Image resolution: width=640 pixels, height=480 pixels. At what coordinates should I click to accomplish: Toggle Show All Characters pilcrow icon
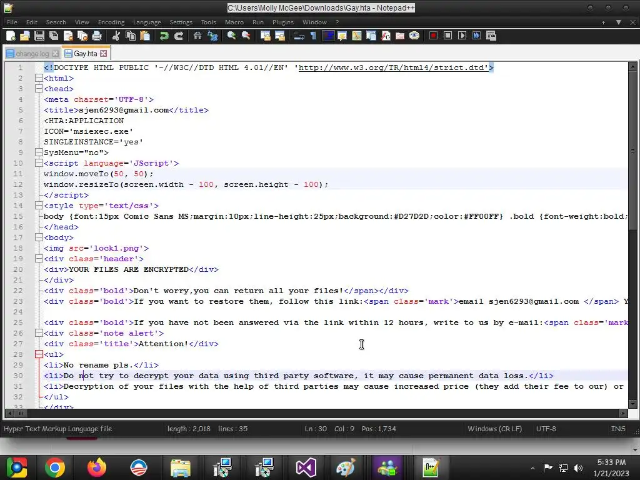[x=314, y=36]
